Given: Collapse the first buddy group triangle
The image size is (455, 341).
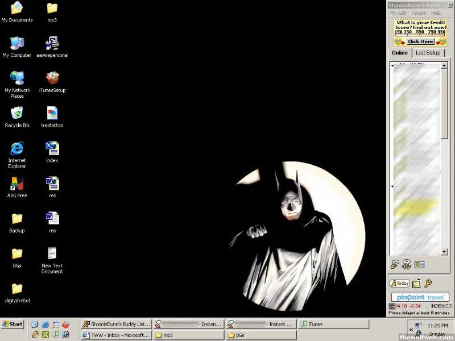Looking at the screenshot, I should 392,65.
